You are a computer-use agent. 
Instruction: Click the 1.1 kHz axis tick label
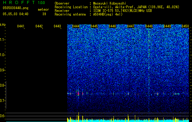(x=2, y=40)
